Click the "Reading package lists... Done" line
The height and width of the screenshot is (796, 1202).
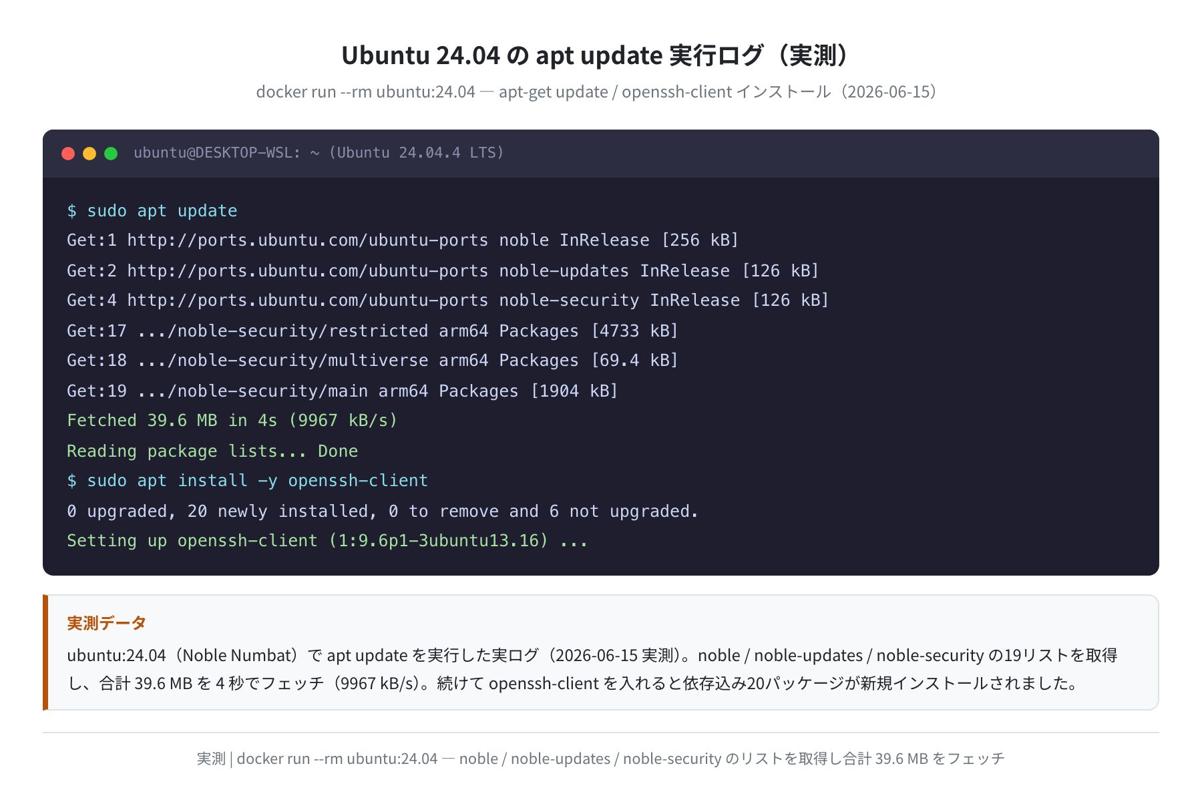212,451
